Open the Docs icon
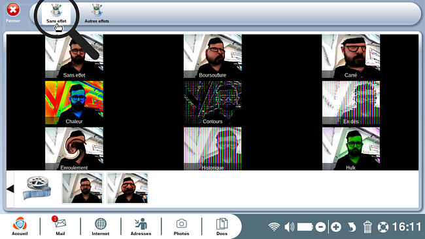 222,226
